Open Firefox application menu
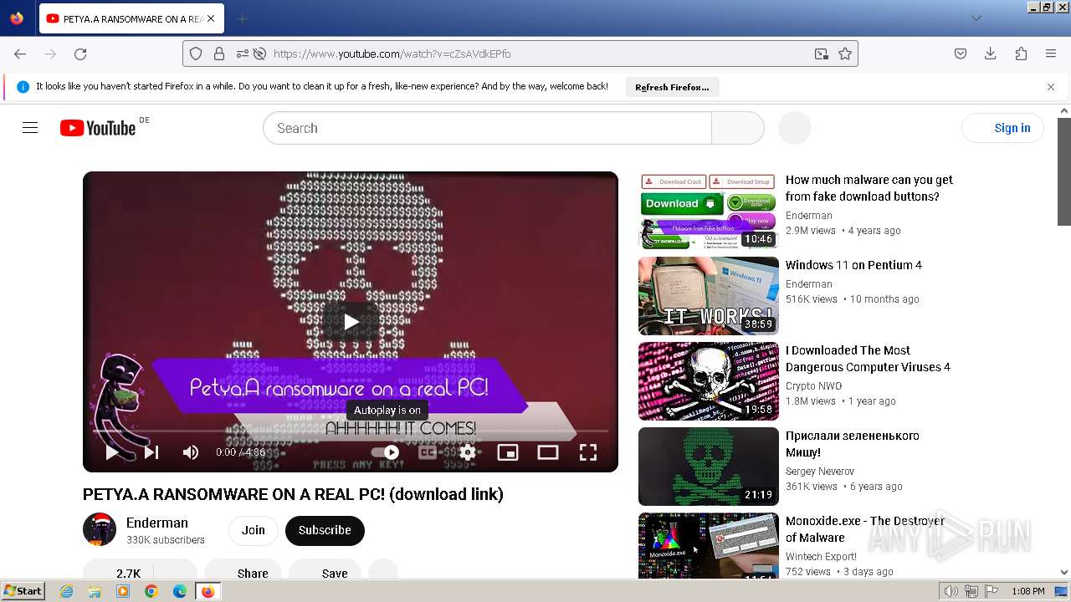 tap(1051, 54)
